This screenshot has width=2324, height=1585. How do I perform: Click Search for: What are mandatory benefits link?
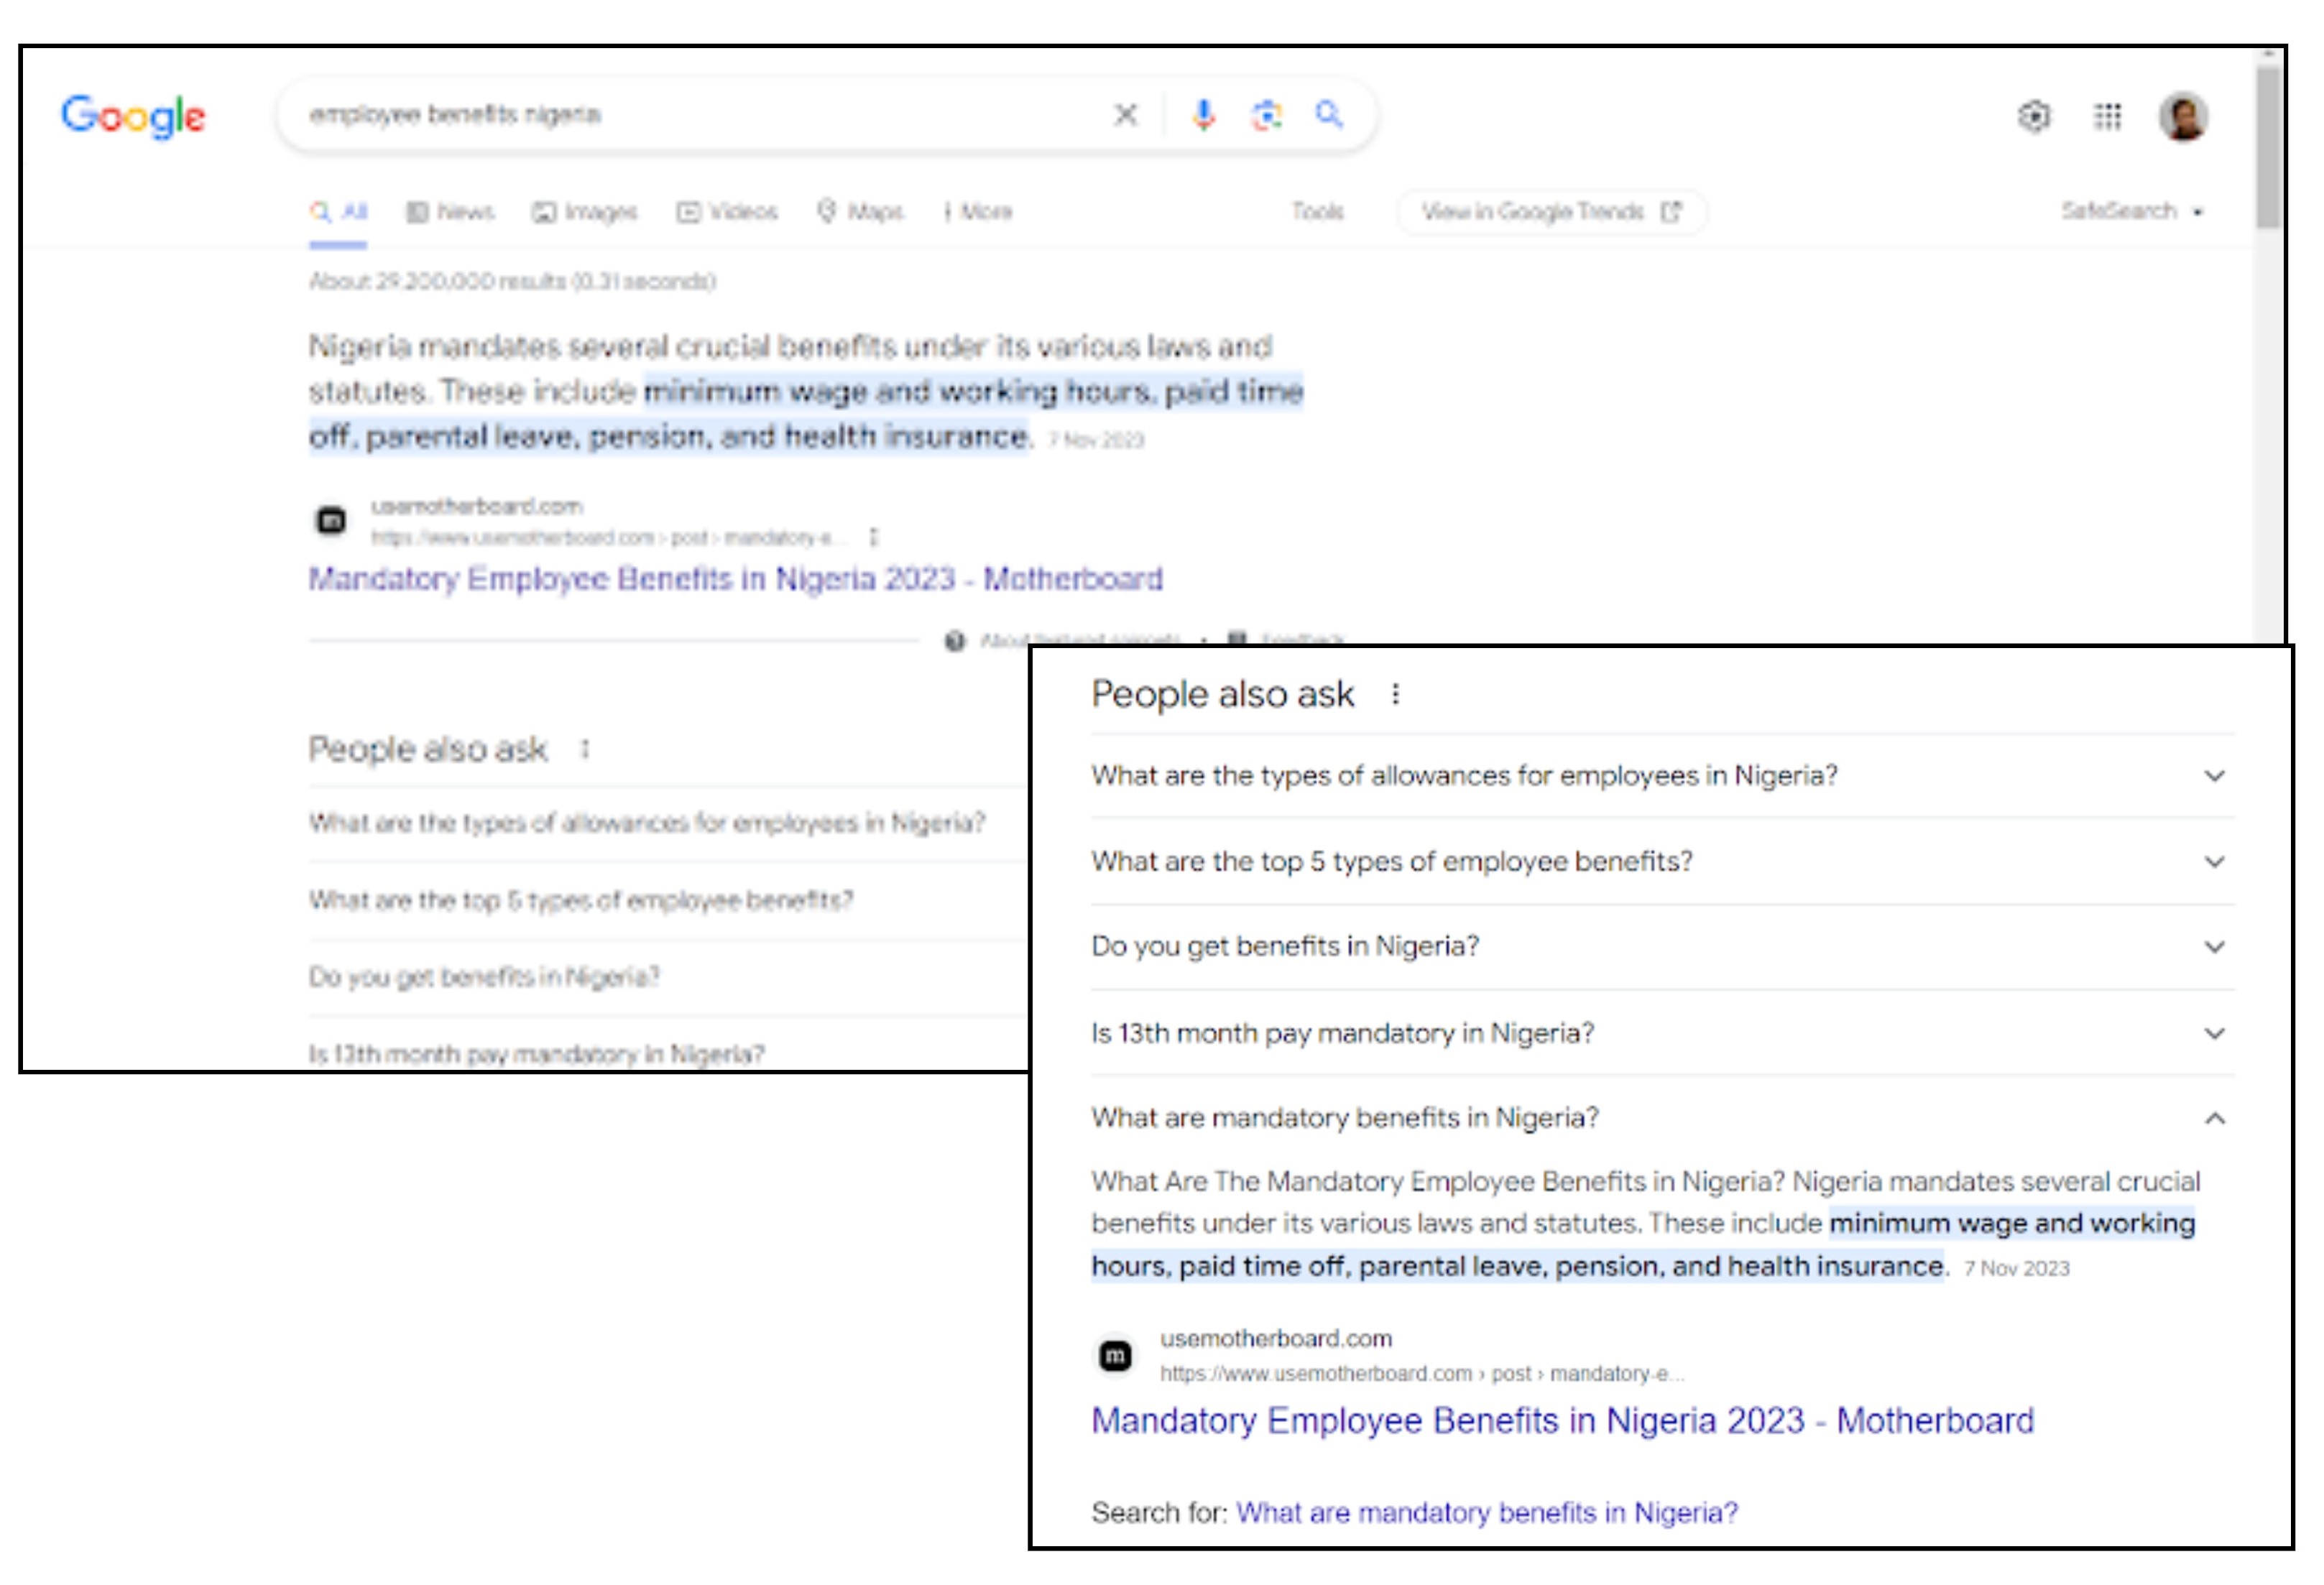pos(1486,1513)
